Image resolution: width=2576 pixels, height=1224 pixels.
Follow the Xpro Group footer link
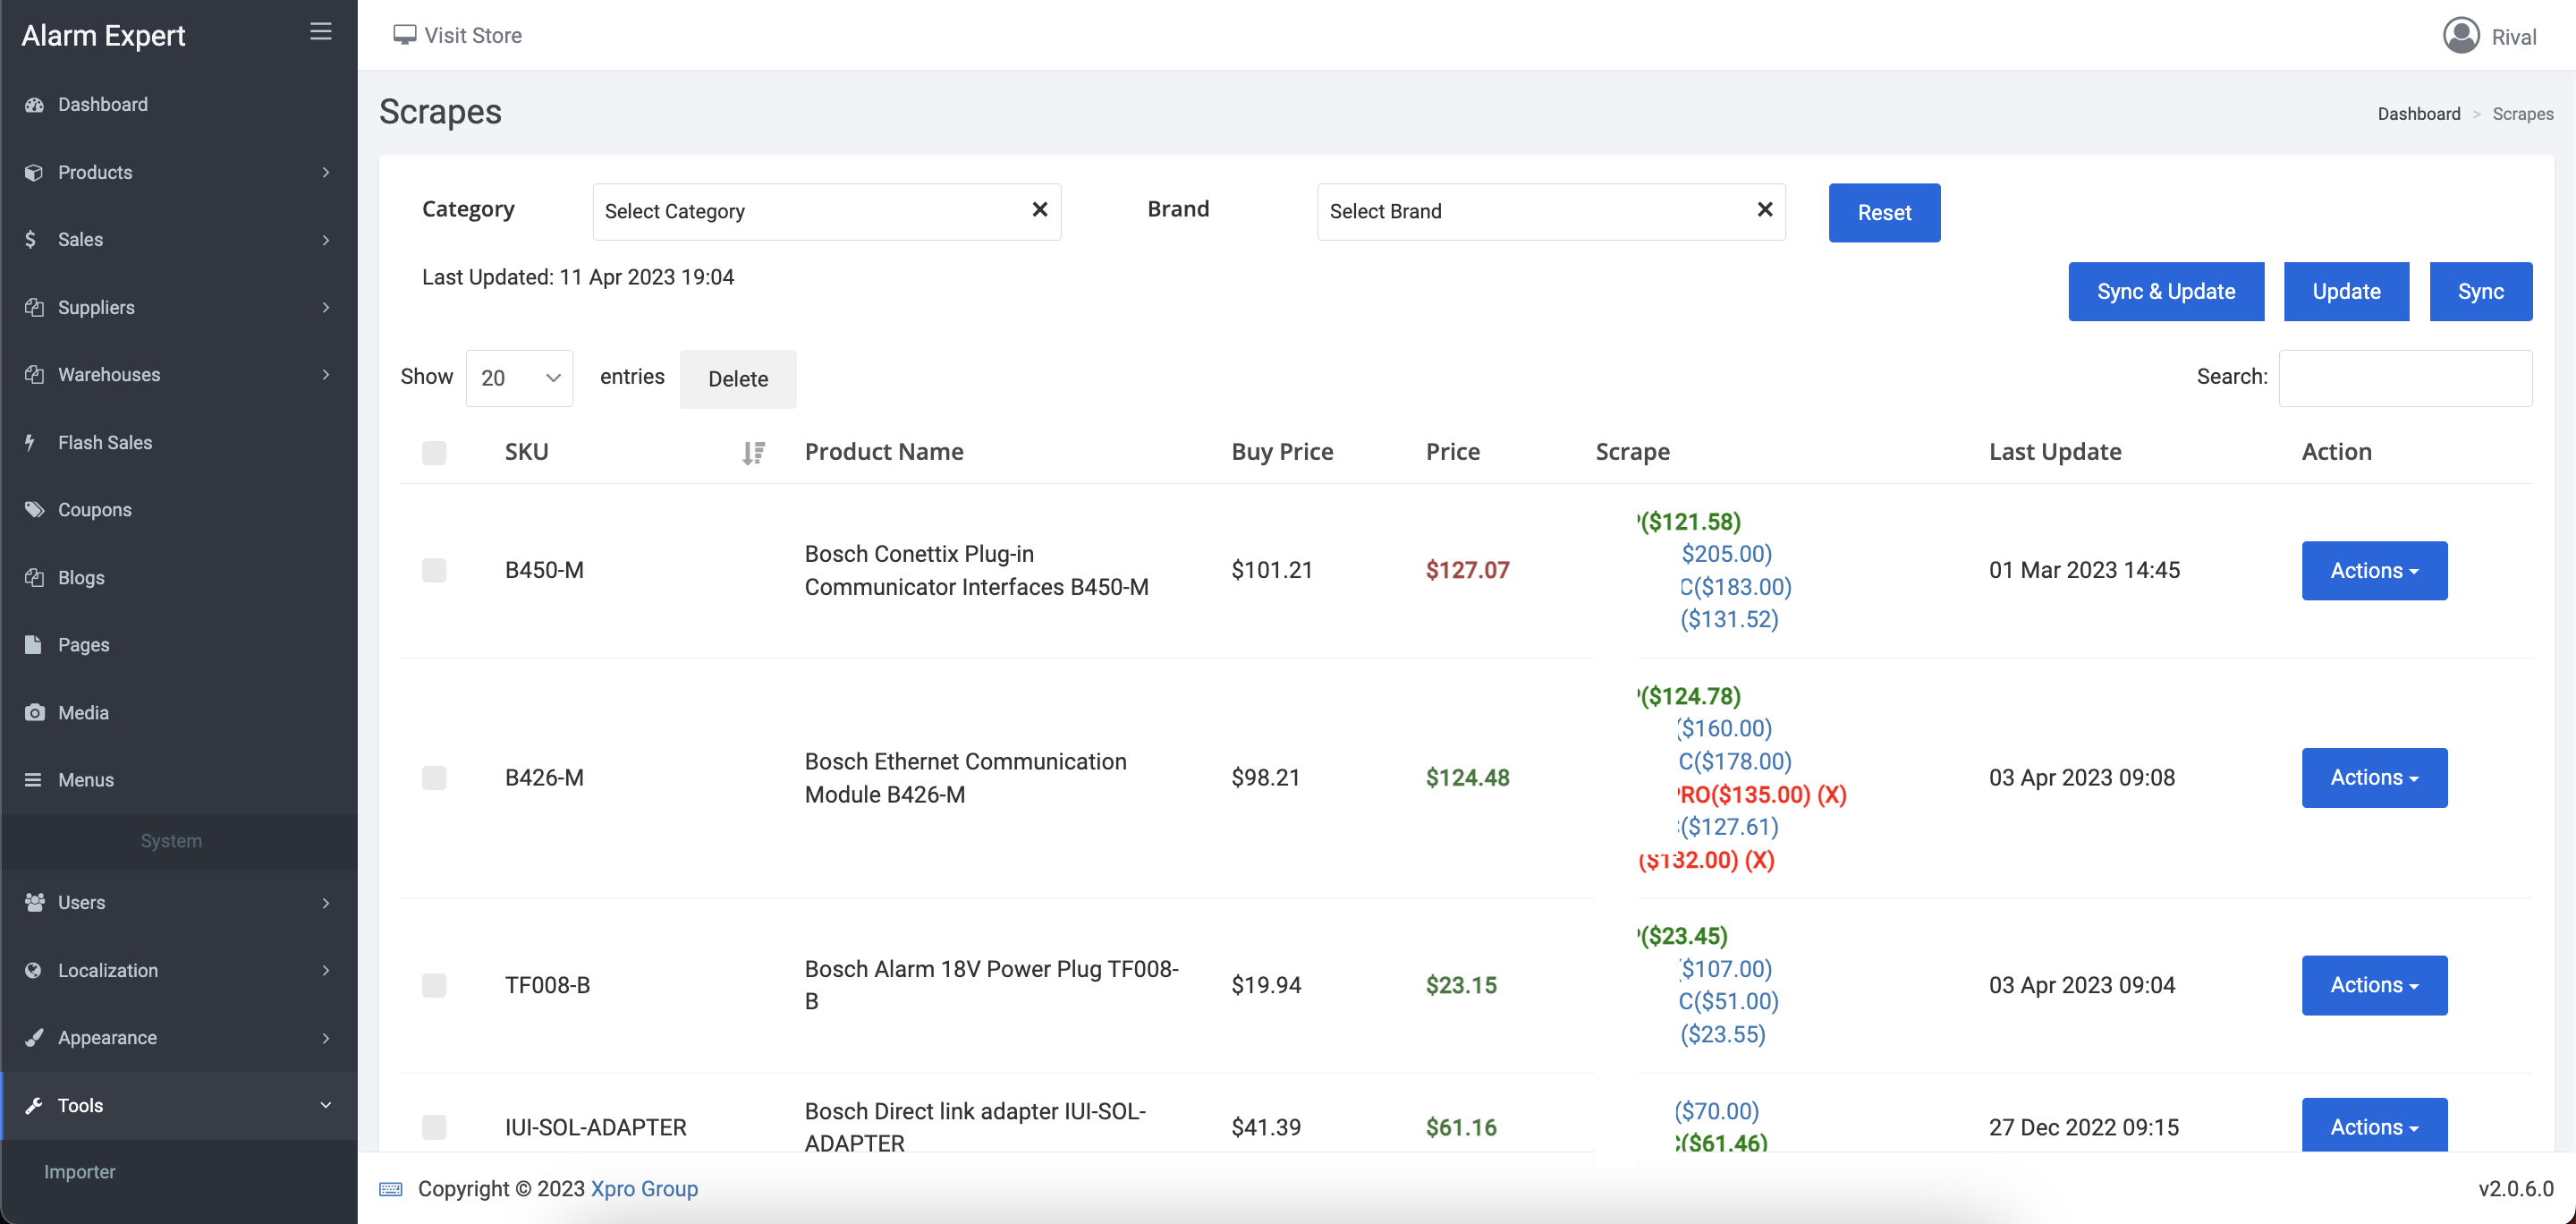[644, 1188]
